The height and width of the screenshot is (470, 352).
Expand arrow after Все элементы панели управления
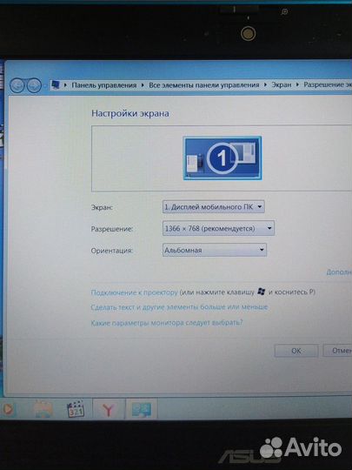tap(265, 84)
